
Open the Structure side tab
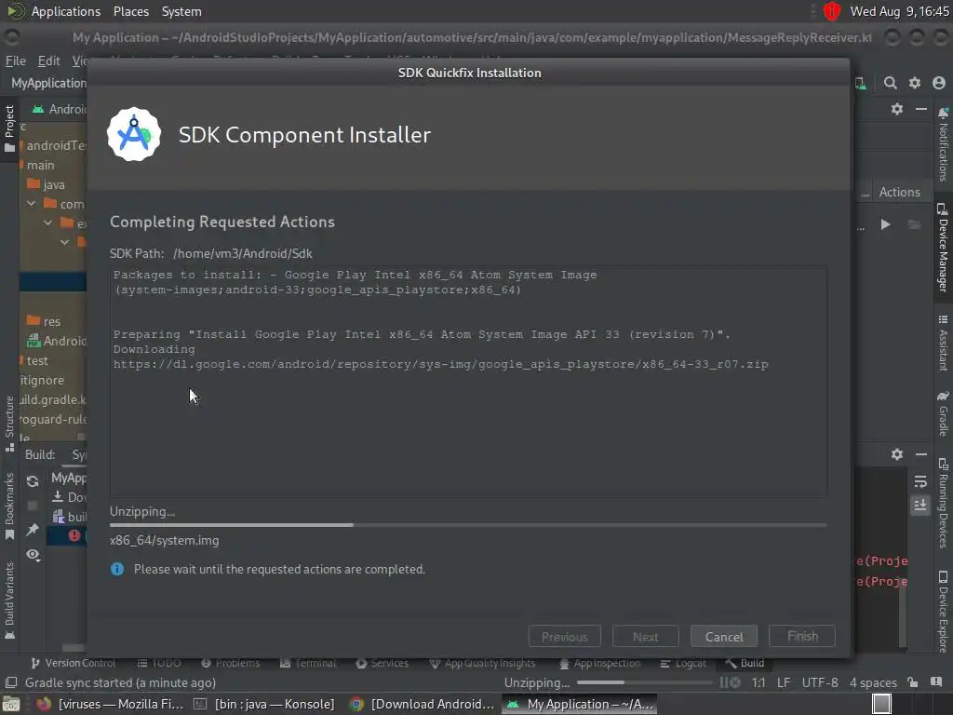(x=9, y=425)
